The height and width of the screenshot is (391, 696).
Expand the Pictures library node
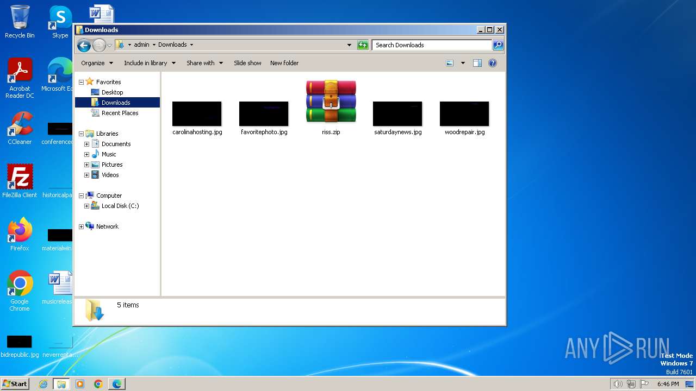[86, 165]
